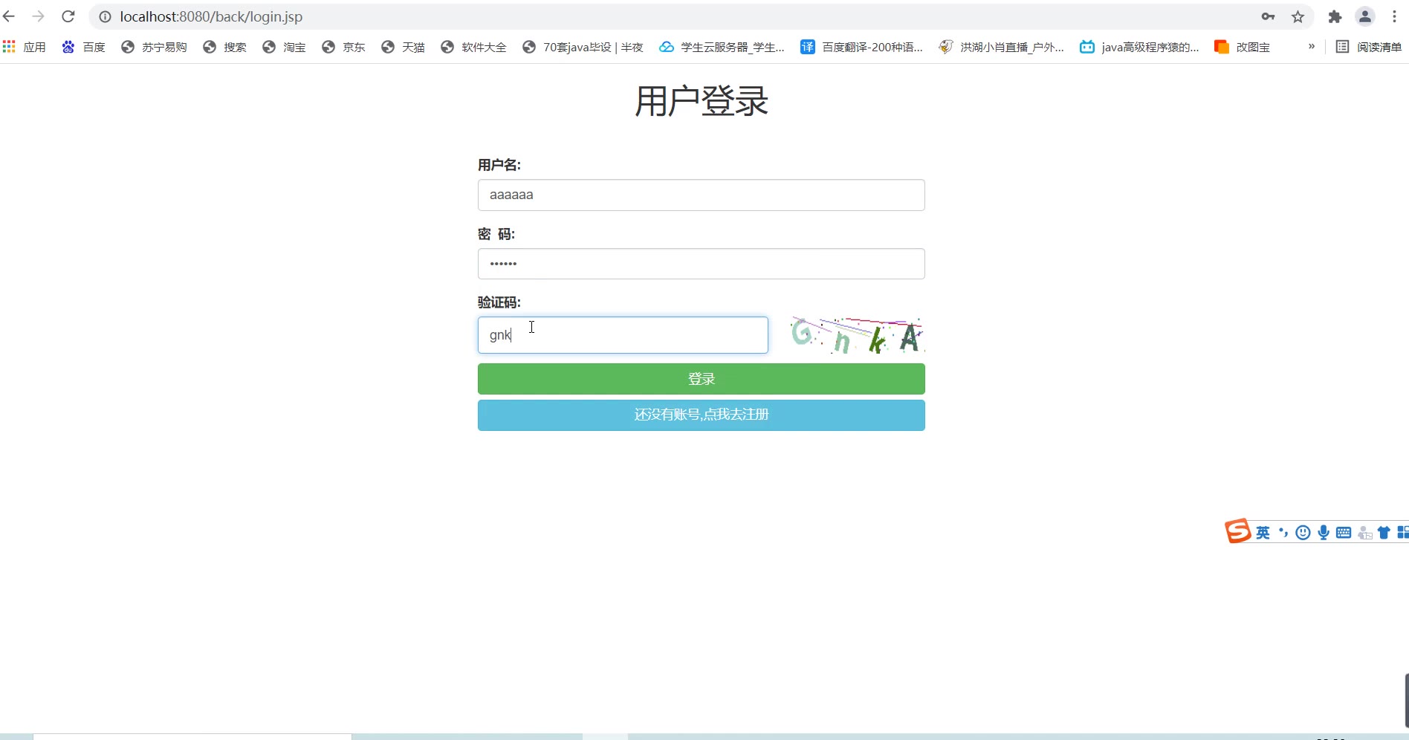Open Sogou skin shirt icon
Viewport: 1409px width, 740px height.
coord(1384,533)
